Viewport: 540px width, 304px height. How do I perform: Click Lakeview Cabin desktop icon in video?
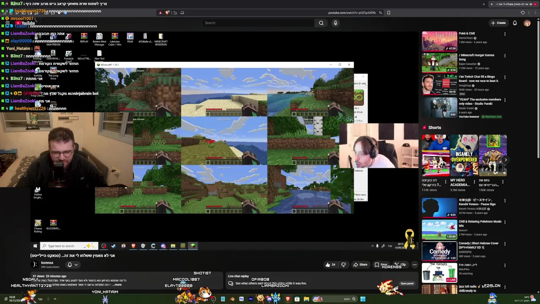(x=115, y=40)
